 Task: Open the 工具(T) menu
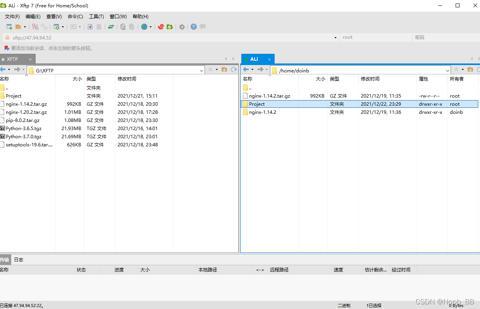(96, 17)
